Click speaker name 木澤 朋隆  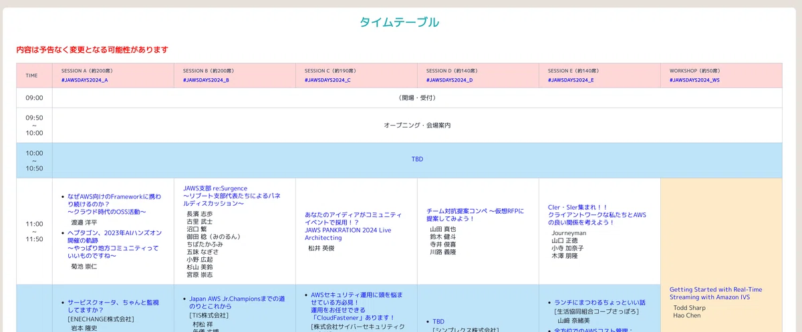click(564, 256)
